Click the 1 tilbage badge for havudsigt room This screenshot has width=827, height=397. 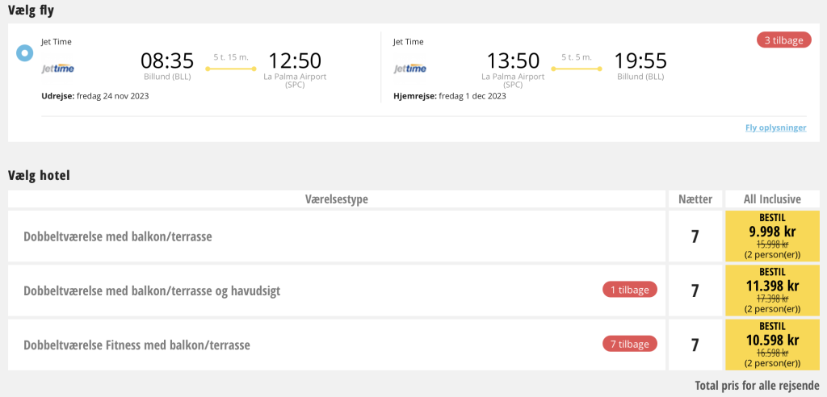[x=630, y=290]
